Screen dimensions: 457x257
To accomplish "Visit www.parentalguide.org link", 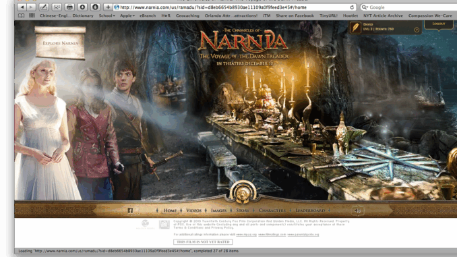I will [x=303, y=235].
